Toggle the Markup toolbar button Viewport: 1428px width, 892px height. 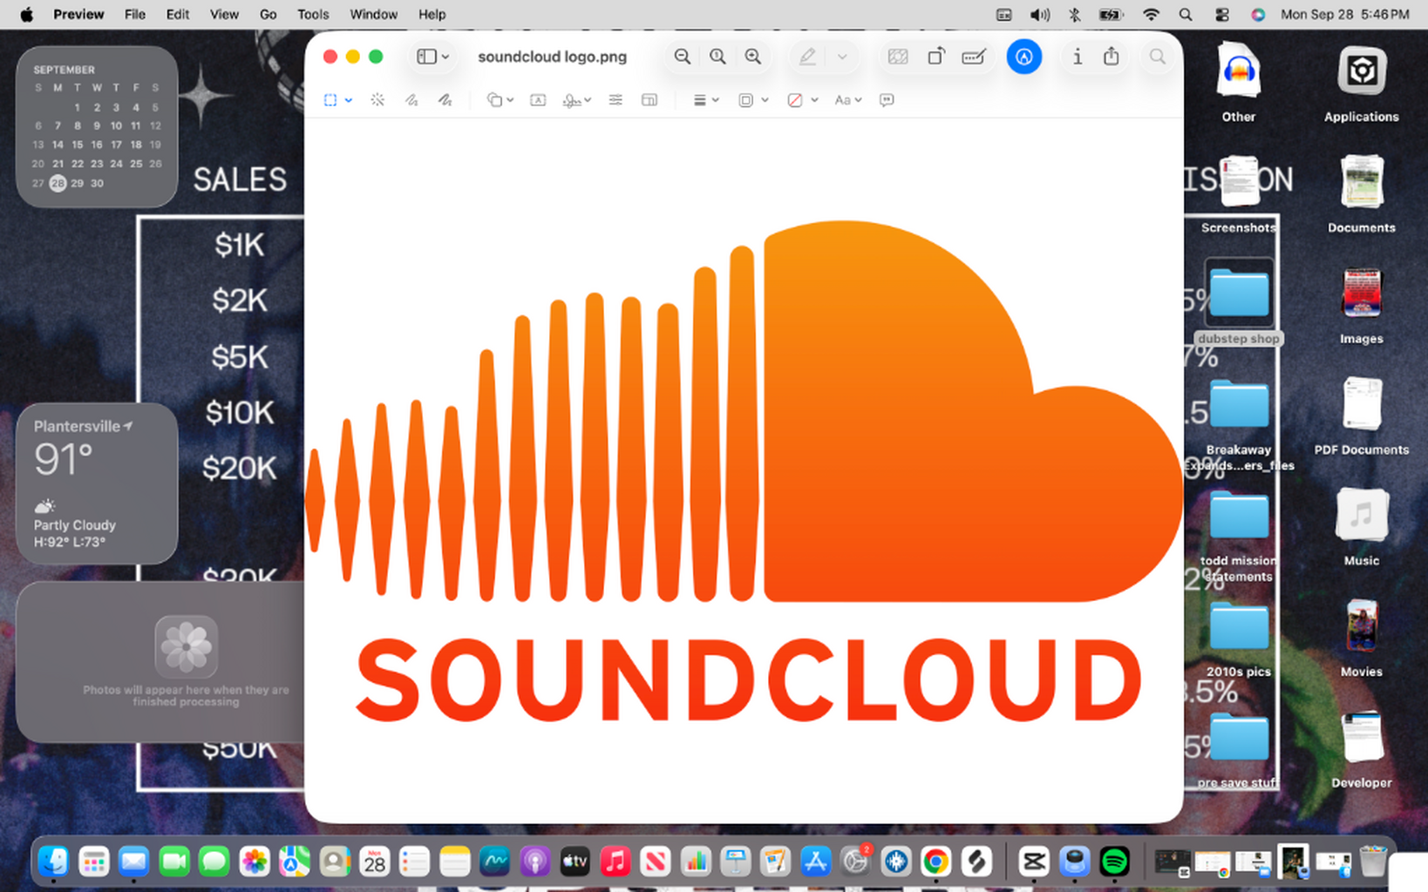click(1024, 57)
